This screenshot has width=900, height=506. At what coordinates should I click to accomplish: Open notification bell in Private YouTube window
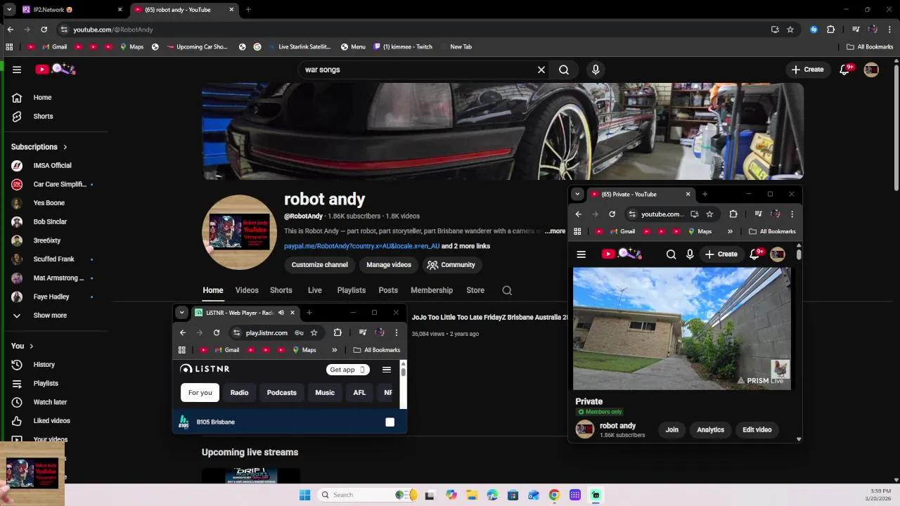pyautogui.click(x=755, y=254)
